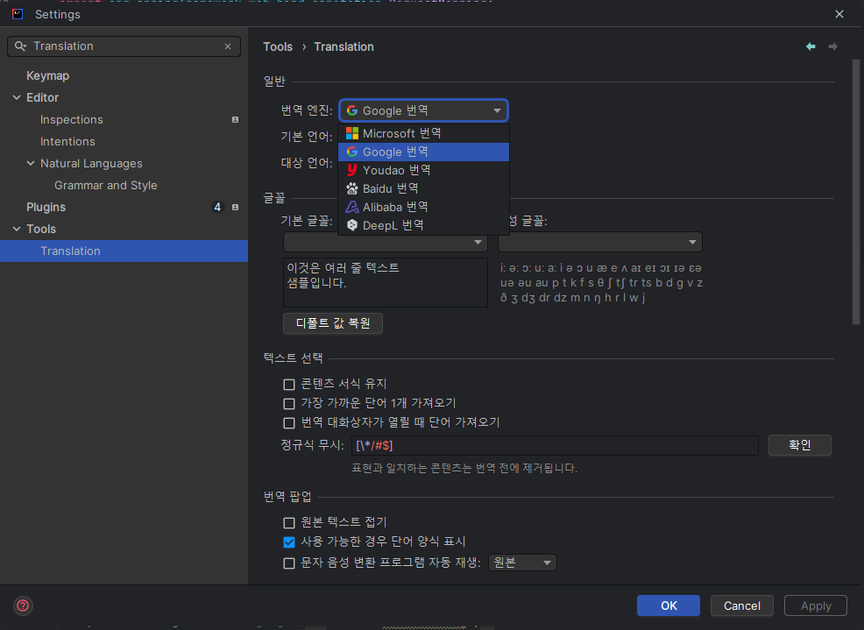Click the Baidu paw icon
Viewport: 864px width, 630px height.
click(x=352, y=188)
